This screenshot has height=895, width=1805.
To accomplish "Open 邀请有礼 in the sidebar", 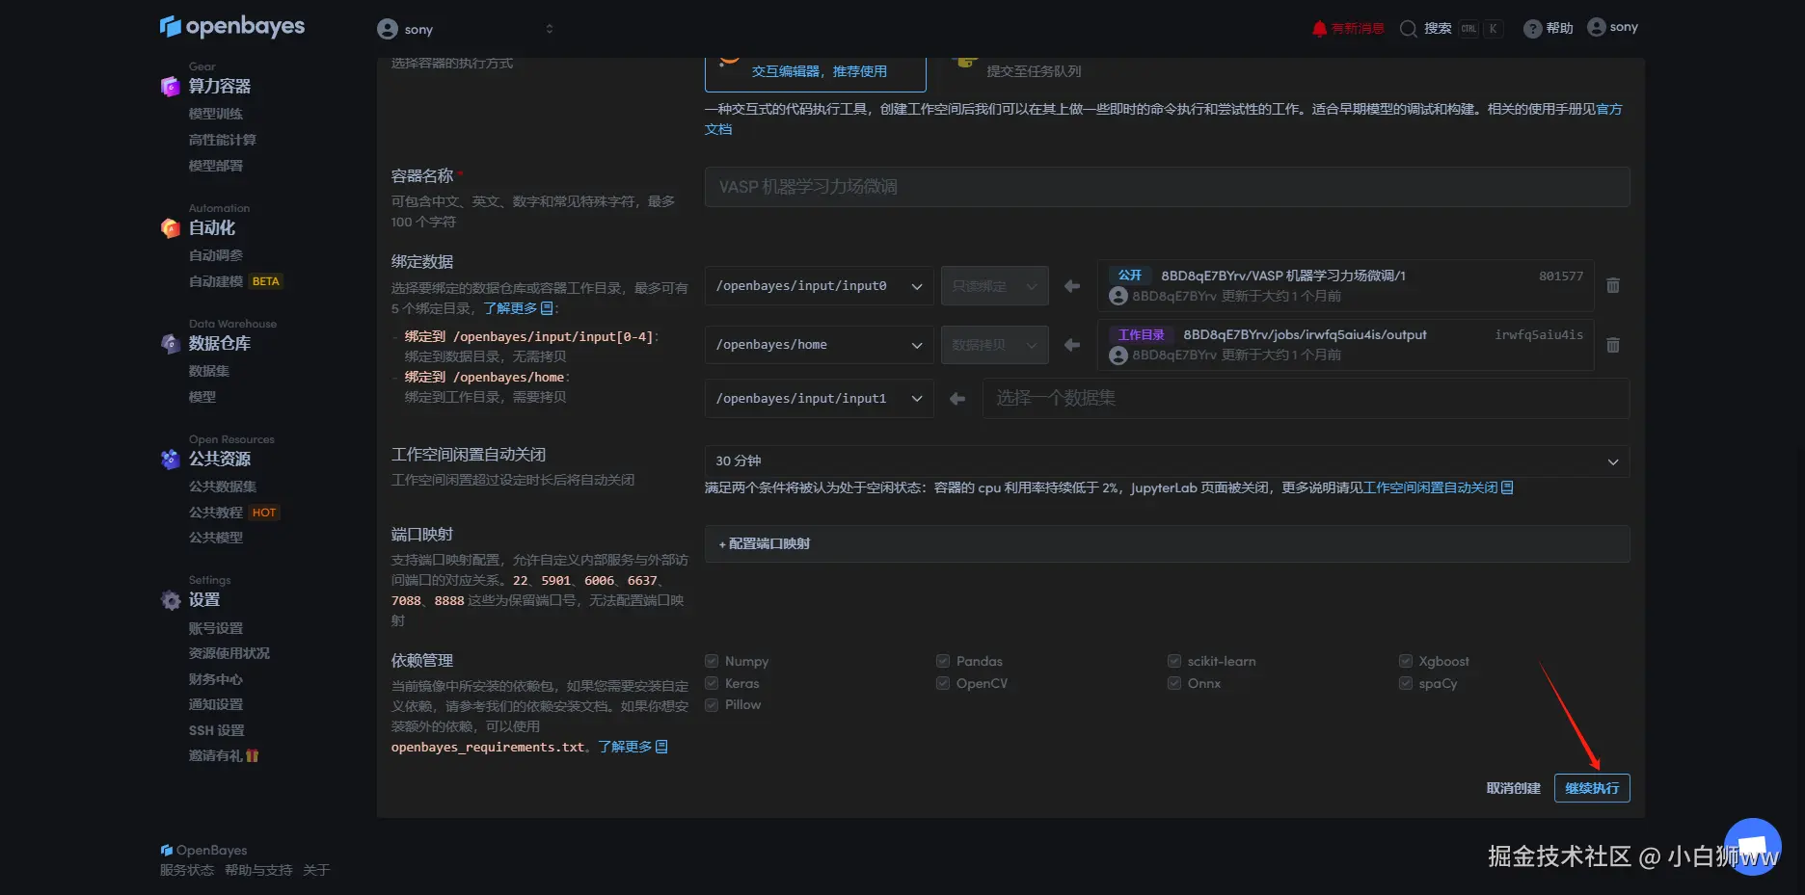I will tap(225, 755).
